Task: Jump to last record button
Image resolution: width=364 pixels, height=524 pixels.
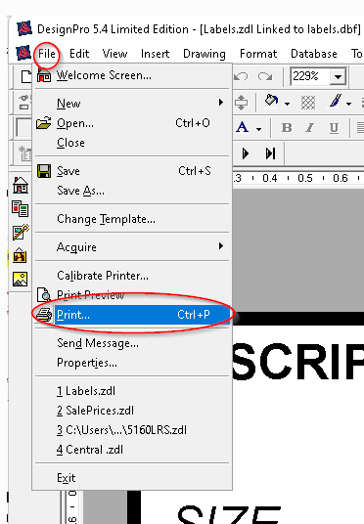Action: (270, 153)
